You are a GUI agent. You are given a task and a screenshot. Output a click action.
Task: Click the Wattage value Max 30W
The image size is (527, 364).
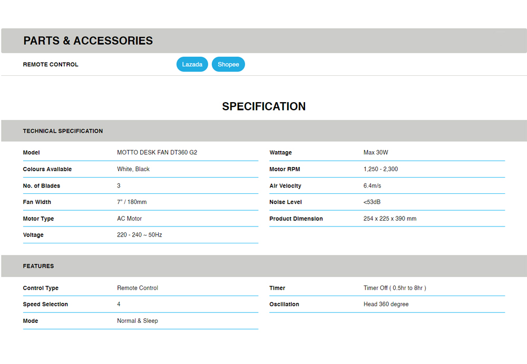tap(376, 153)
